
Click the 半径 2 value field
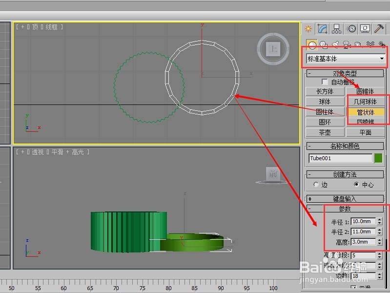[363, 231]
